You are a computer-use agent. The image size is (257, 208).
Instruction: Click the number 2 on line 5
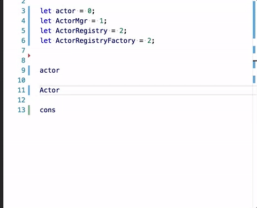[x=122, y=31]
